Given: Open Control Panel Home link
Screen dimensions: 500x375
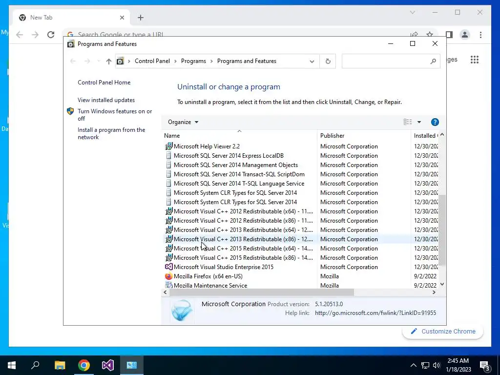Looking at the screenshot, I should click(104, 82).
